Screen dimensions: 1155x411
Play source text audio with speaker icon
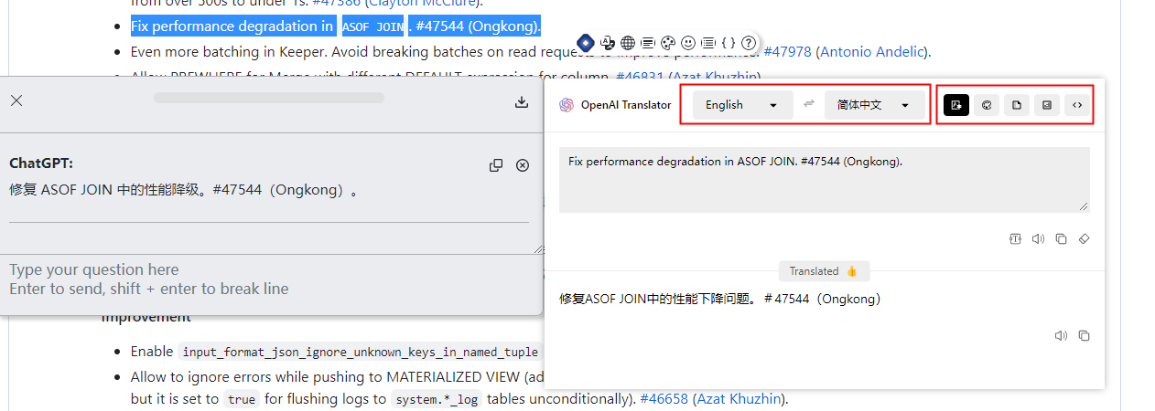pyautogui.click(x=1038, y=239)
